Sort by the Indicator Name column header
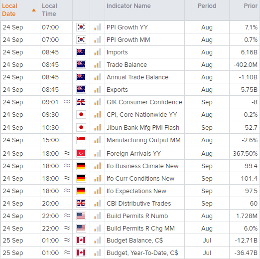 [129, 6]
